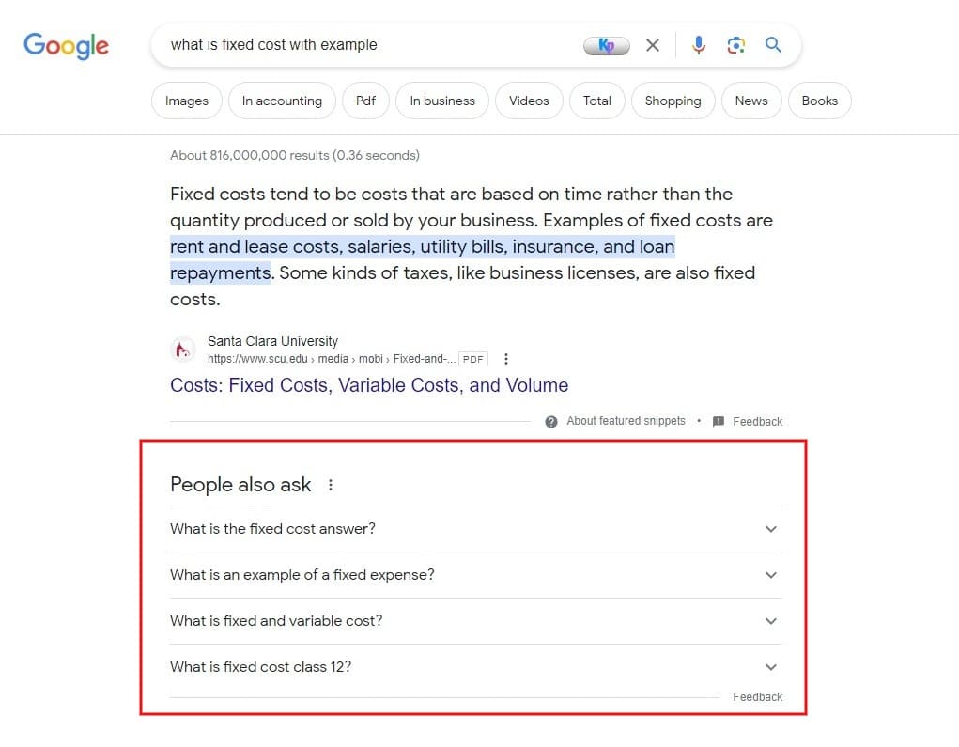Switch to the Images filter tab
Viewport: 959px width, 747px height.
[187, 101]
